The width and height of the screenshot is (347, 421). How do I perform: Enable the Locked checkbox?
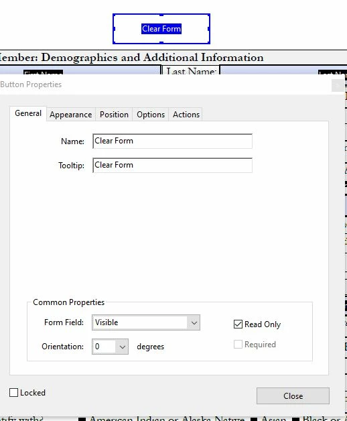[x=13, y=393]
